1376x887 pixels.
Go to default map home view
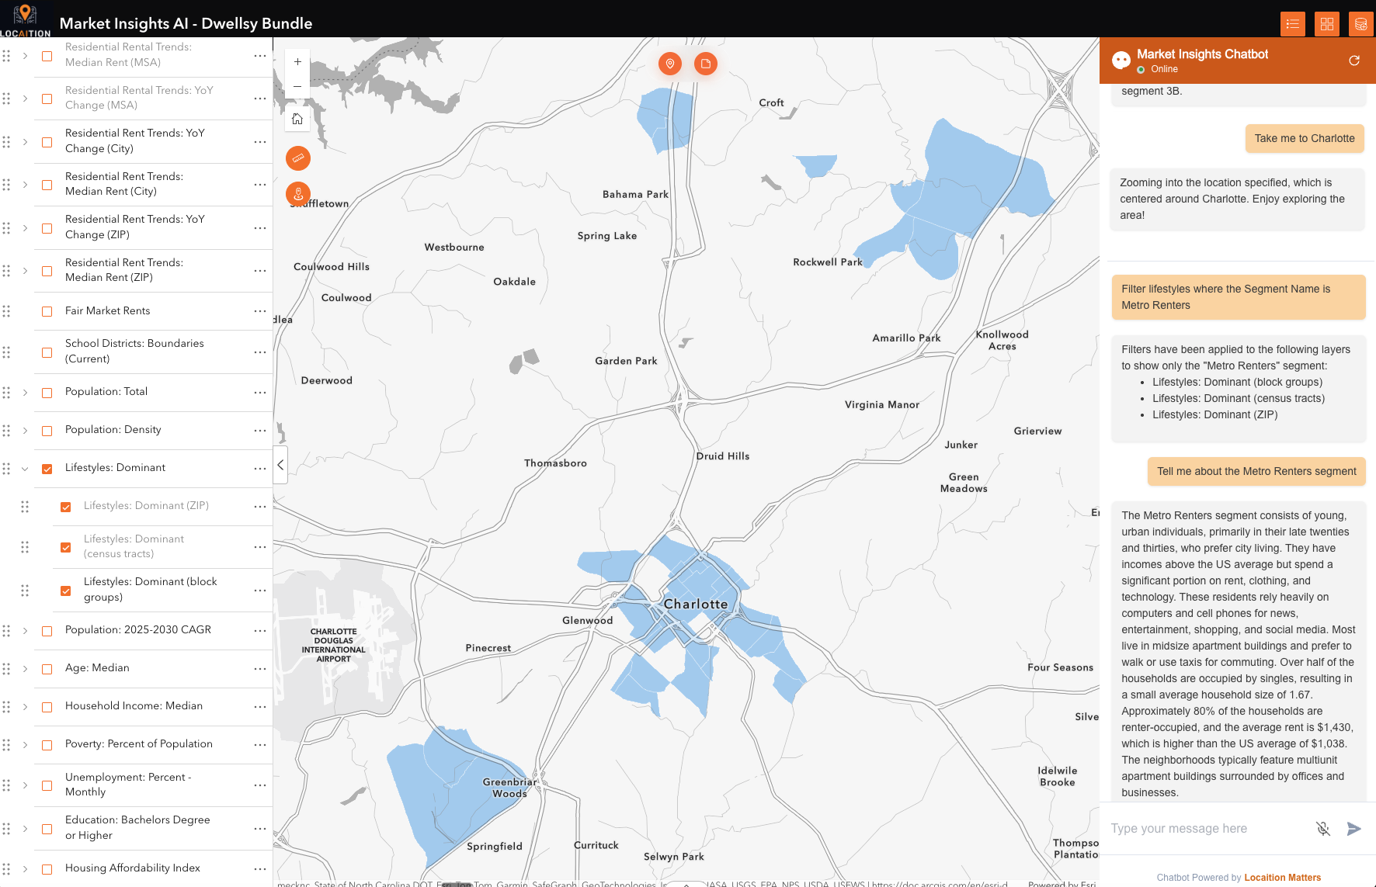[297, 119]
